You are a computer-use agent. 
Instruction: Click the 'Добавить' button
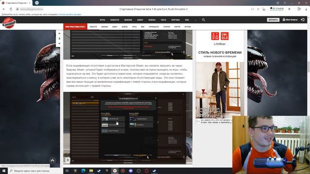(273, 20)
